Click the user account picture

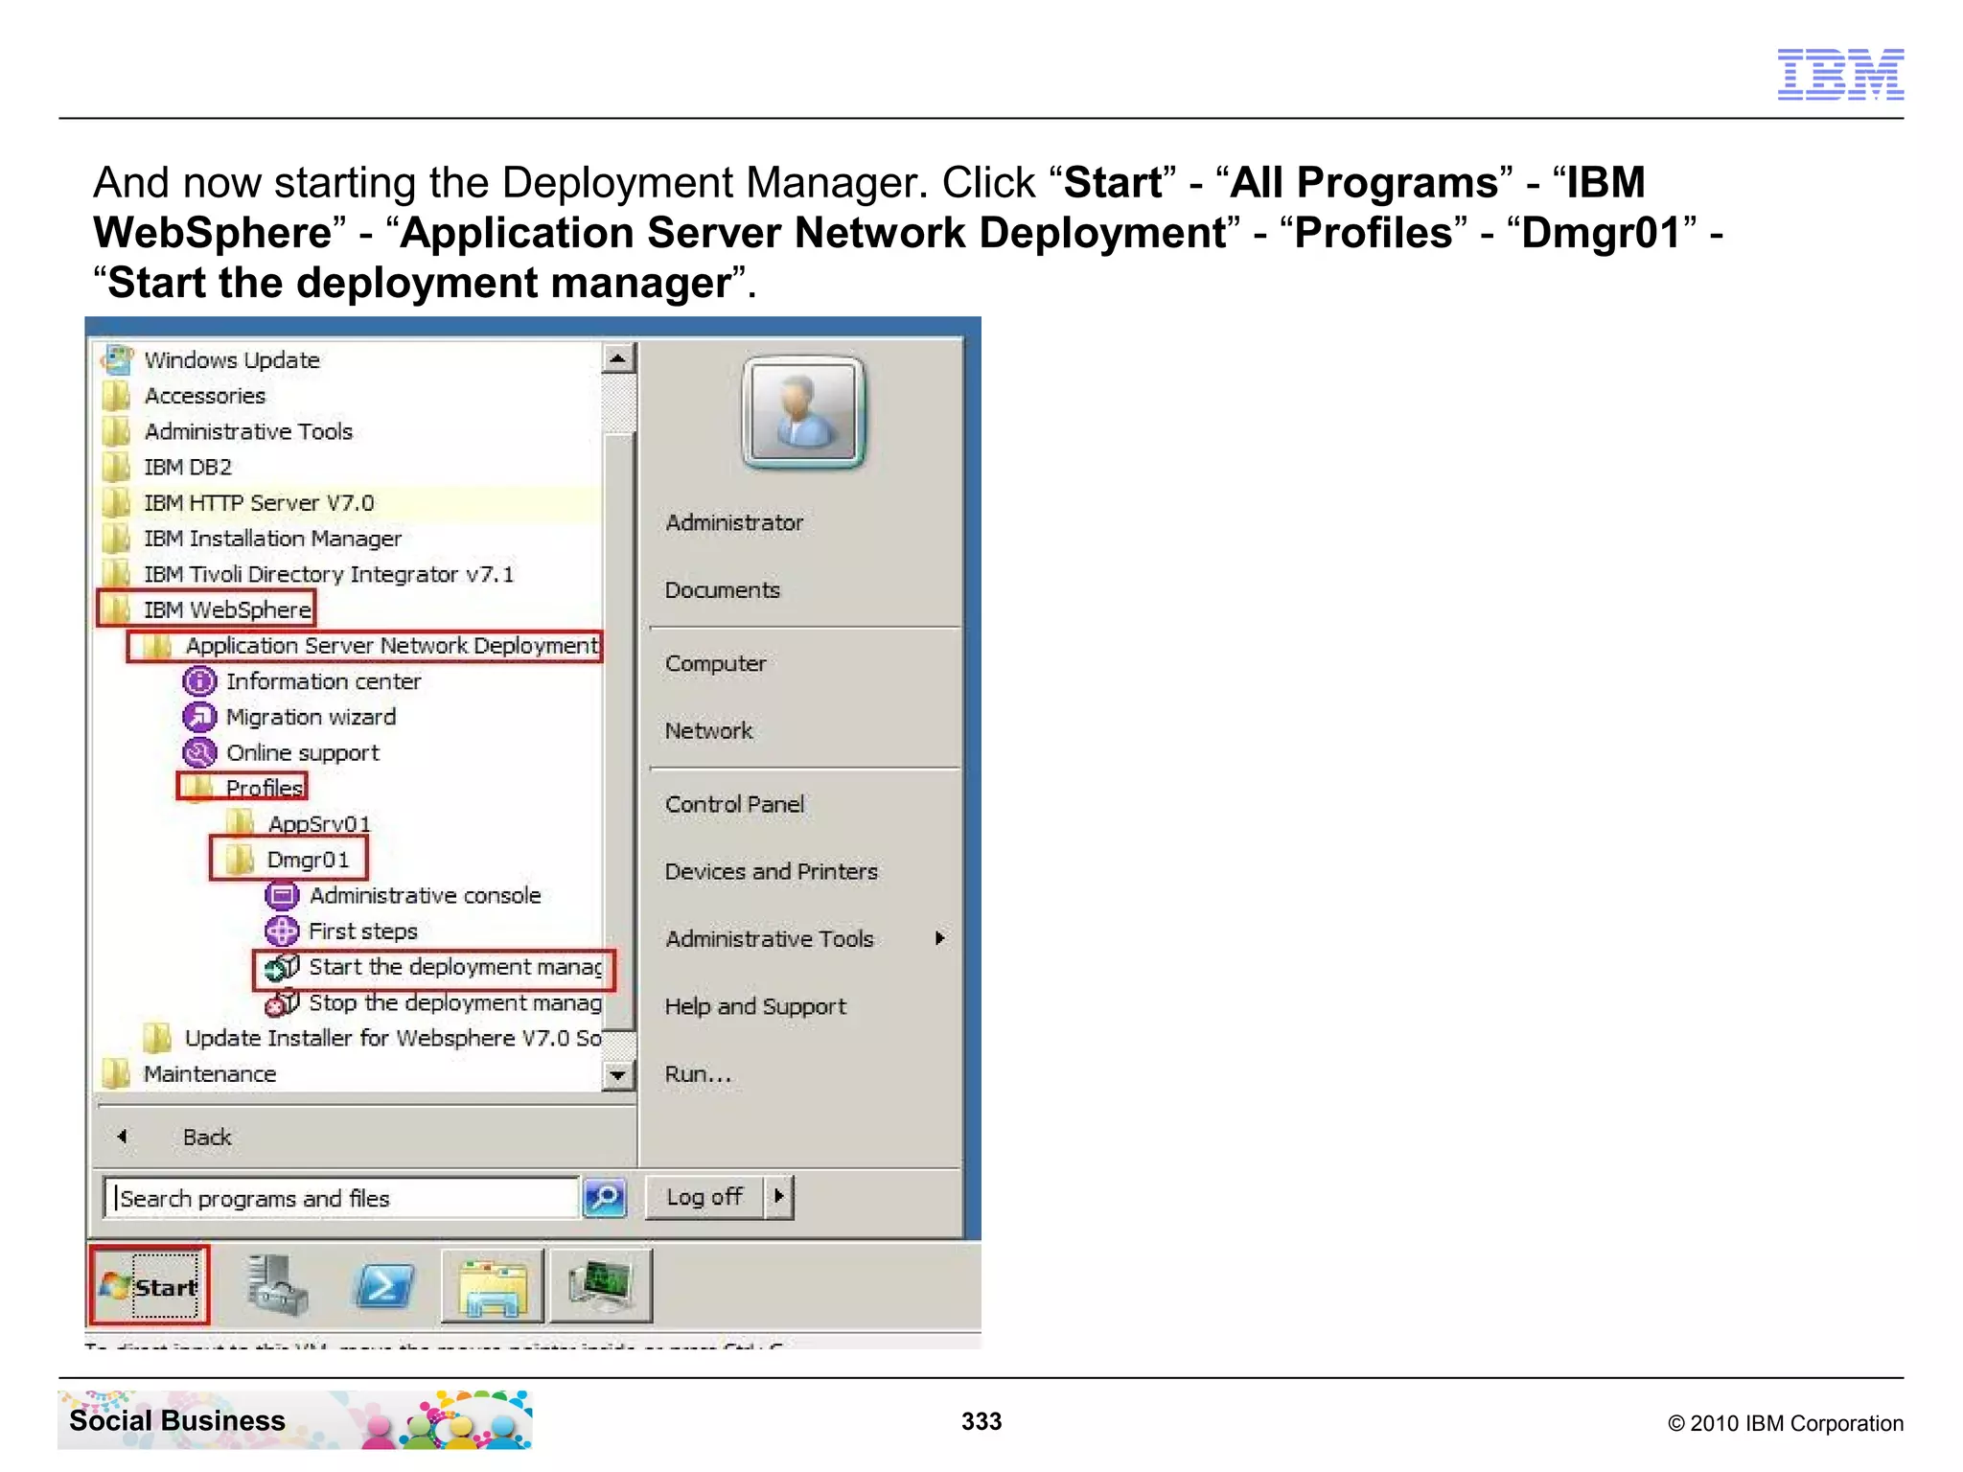(803, 412)
